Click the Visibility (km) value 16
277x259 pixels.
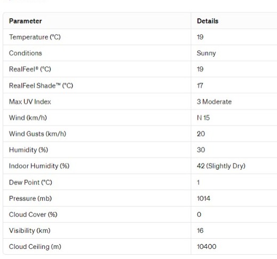tap(200, 230)
